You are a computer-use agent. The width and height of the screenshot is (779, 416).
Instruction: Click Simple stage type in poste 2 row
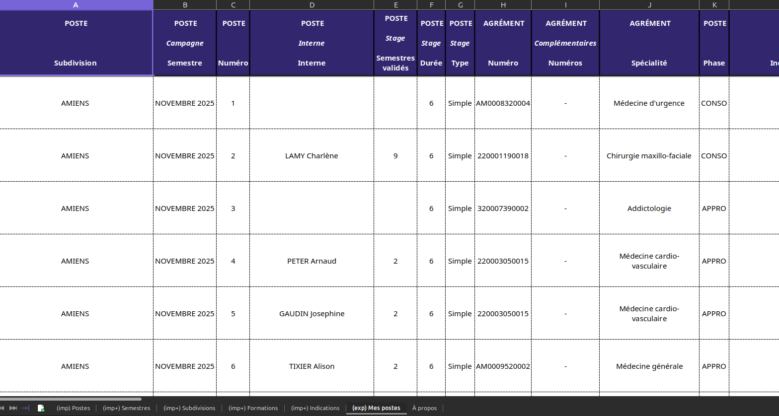pos(460,156)
